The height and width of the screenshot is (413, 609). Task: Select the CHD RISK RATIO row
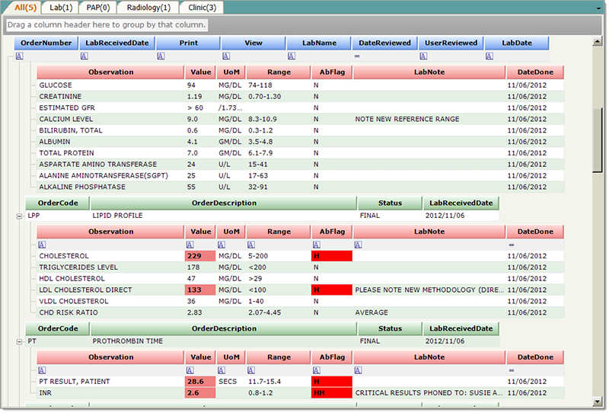pos(300,312)
